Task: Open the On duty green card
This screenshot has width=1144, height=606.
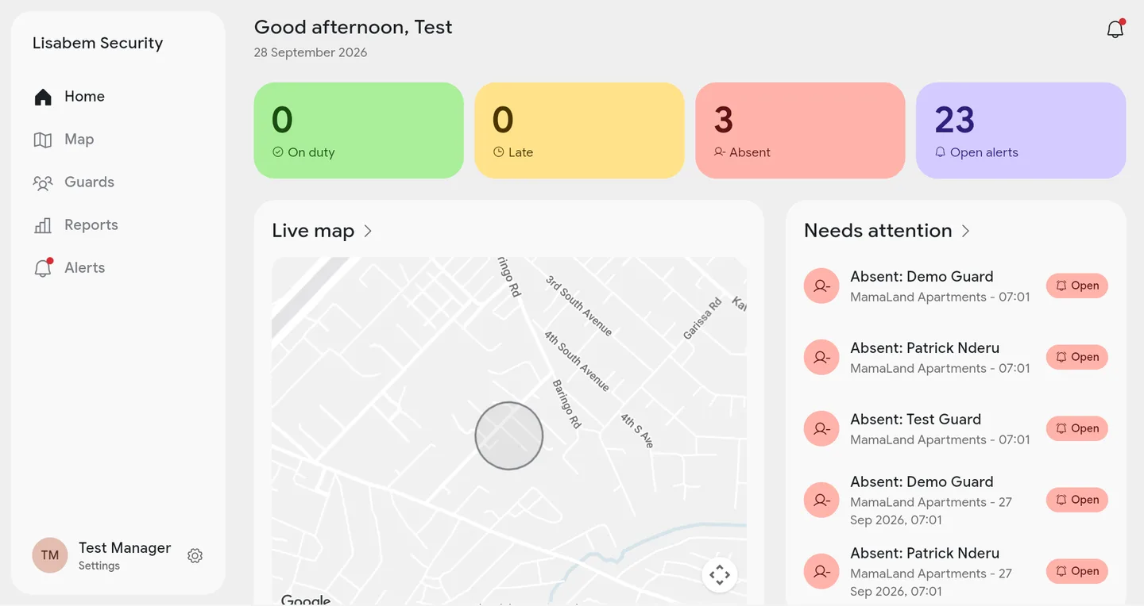Action: click(358, 130)
